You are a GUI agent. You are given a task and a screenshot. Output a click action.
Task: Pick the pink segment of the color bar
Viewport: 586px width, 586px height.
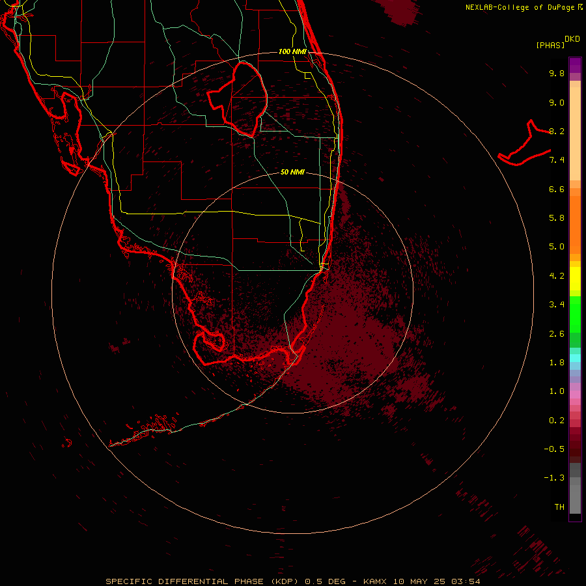575,395
